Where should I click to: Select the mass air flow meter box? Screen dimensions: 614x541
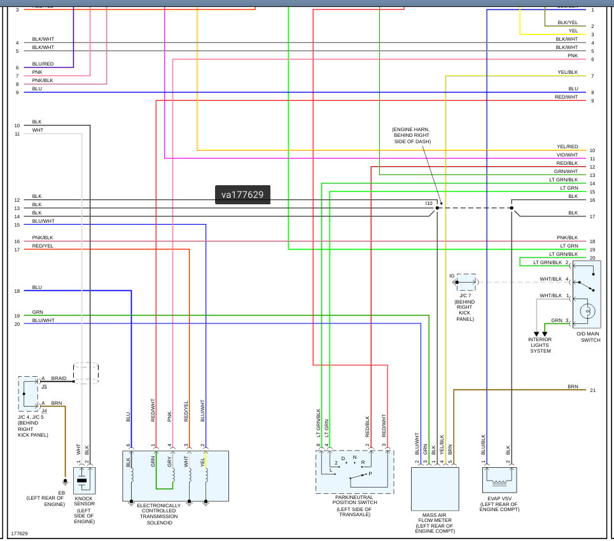coord(435,489)
